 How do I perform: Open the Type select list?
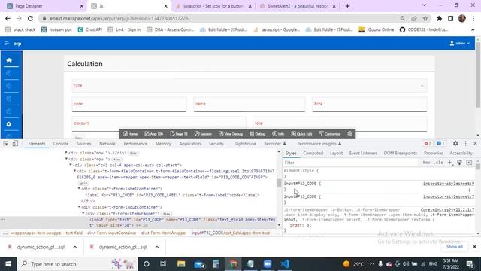click(250, 85)
